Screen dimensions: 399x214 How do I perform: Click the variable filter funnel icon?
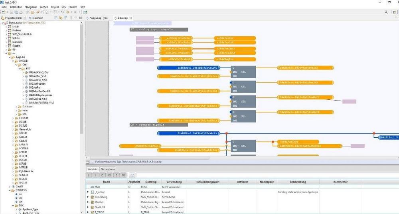pyautogui.click(x=132, y=175)
